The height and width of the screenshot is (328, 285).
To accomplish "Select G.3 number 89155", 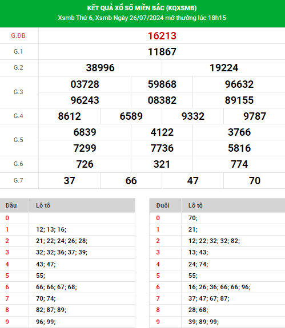I will (x=239, y=100).
